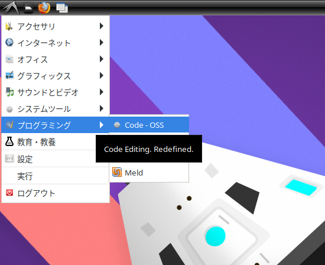This screenshot has height=265, width=325.
Task: Open the サウンドとビデオ menu category
Action: pyautogui.click(x=56, y=92)
